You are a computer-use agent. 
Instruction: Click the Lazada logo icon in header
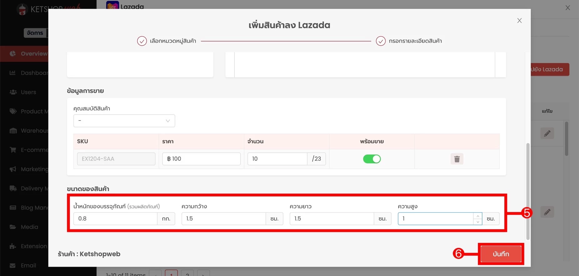coord(113,5)
